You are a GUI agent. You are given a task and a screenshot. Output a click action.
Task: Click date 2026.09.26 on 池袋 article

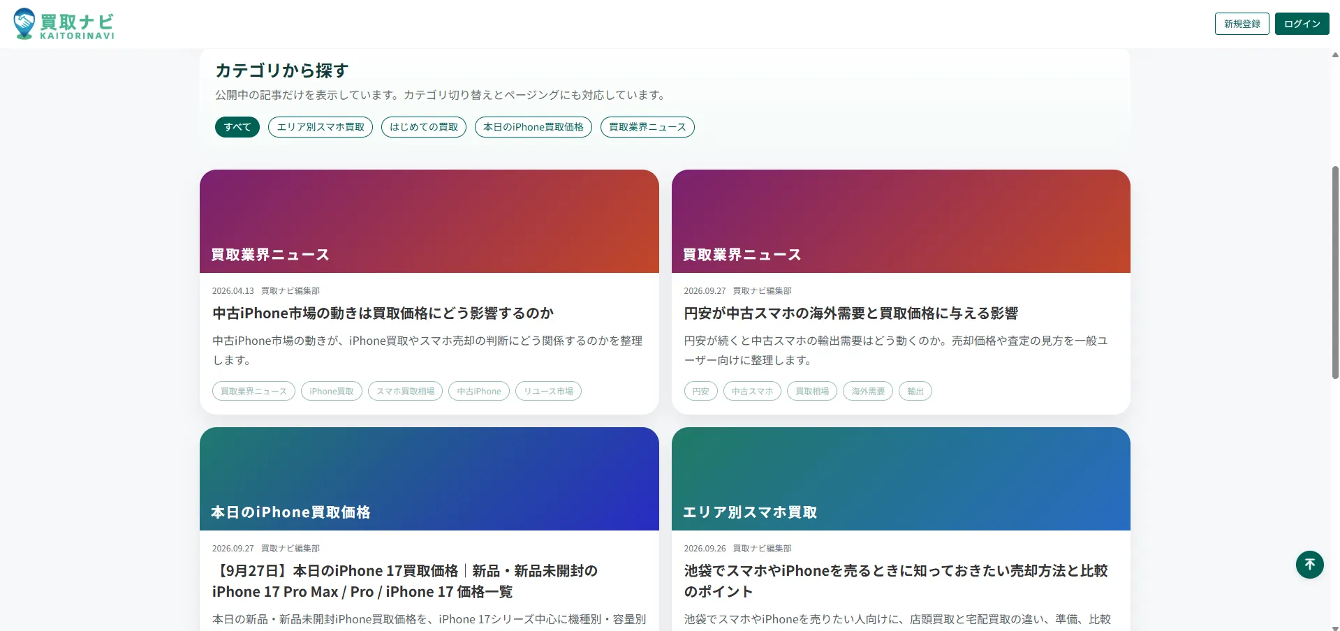point(705,549)
